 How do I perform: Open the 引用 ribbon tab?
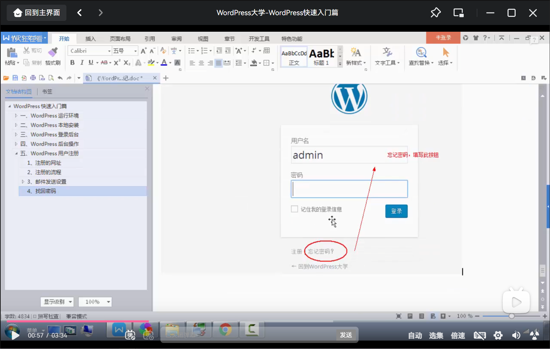150,39
